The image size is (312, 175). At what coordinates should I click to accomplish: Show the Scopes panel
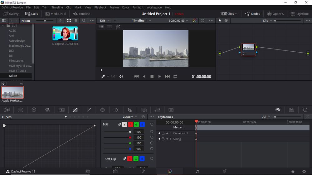click(x=291, y=110)
